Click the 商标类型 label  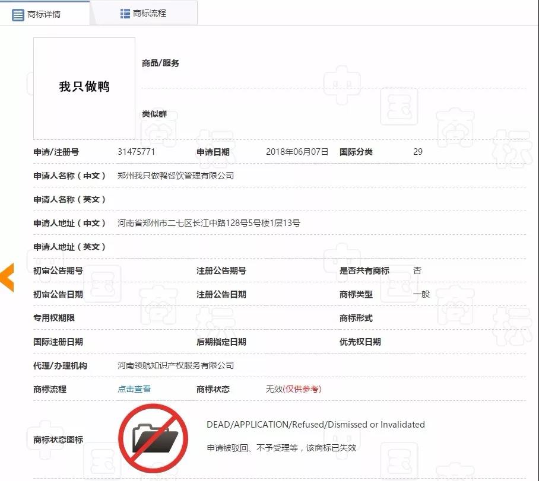[x=356, y=294]
